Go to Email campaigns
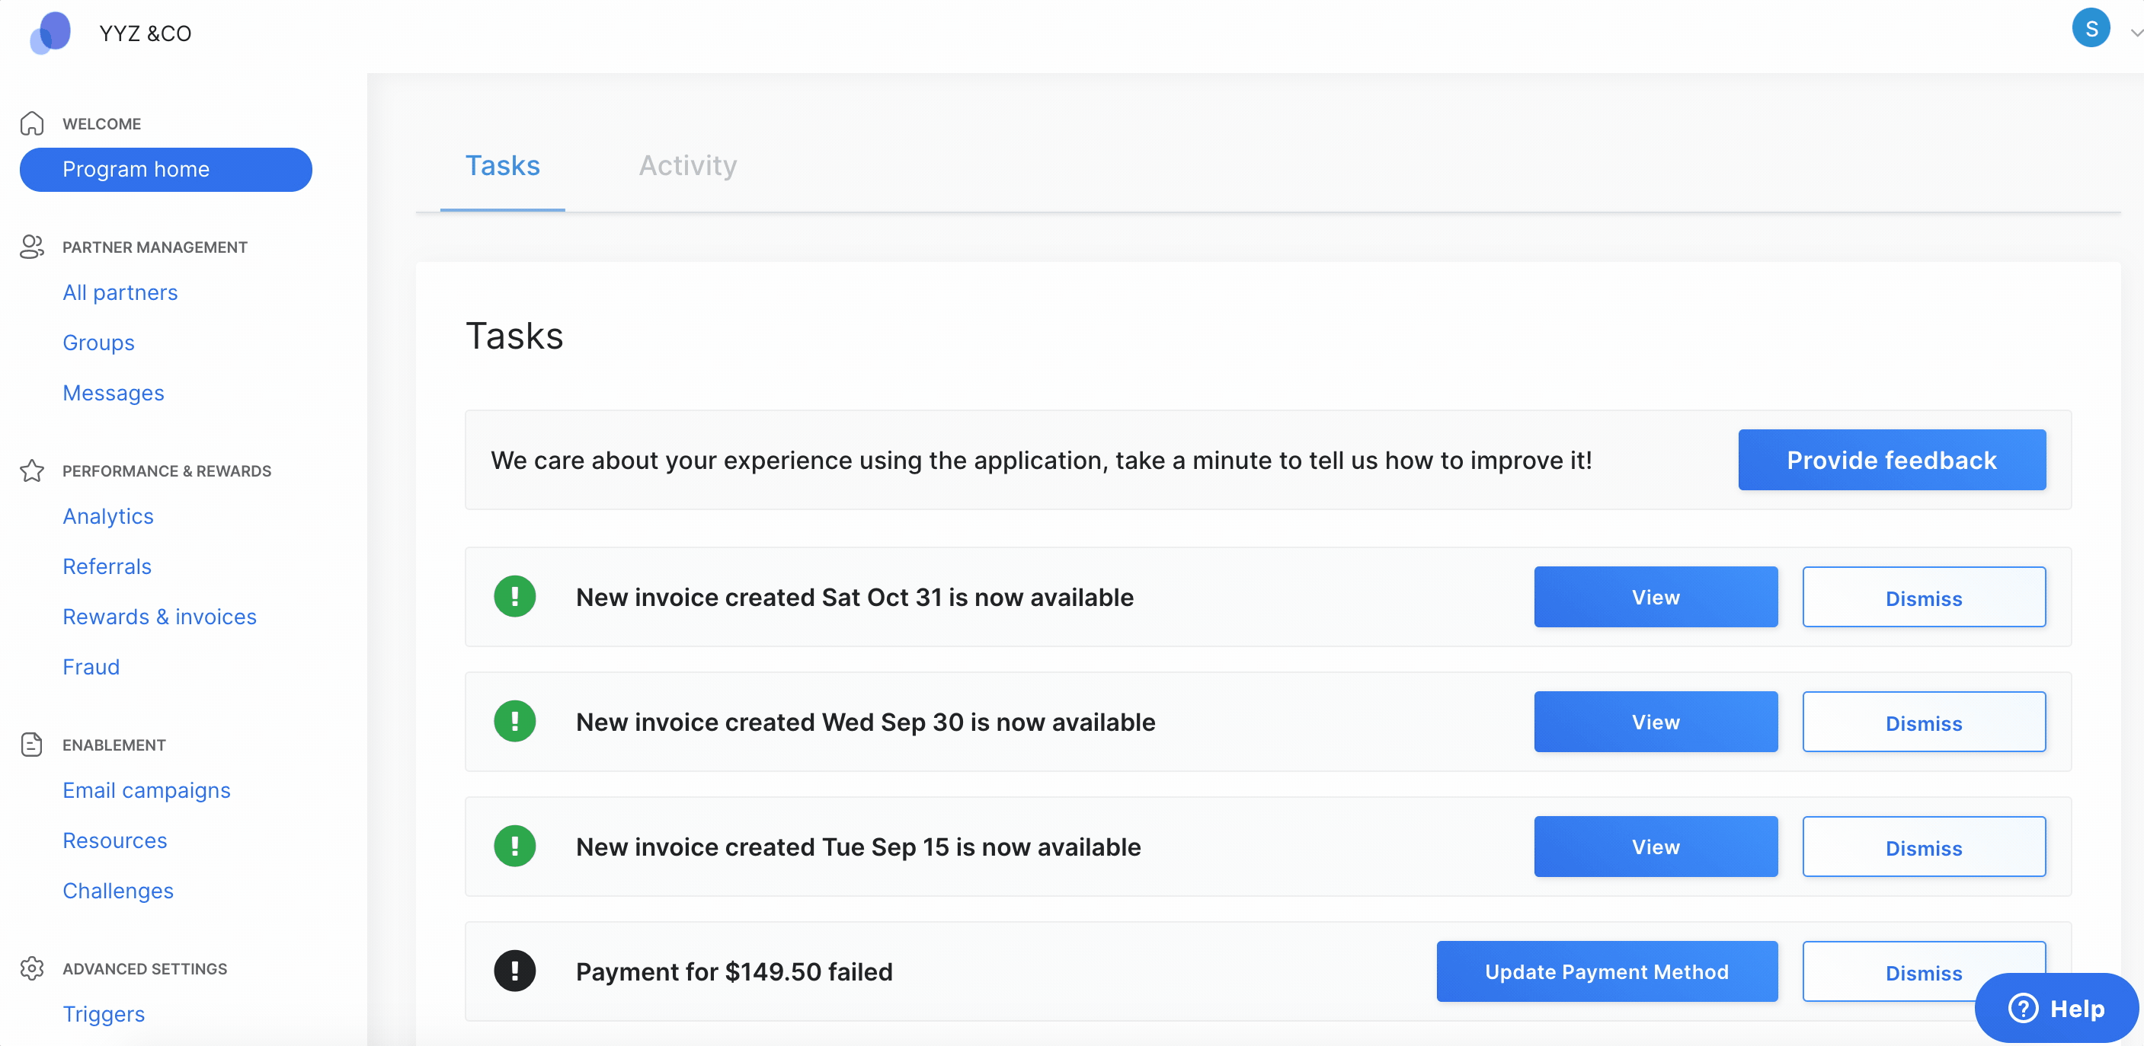Screen dimensions: 2144x1046 click(146, 790)
